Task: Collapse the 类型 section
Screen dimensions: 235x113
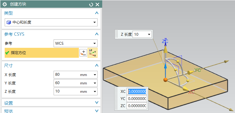Action: (97, 13)
